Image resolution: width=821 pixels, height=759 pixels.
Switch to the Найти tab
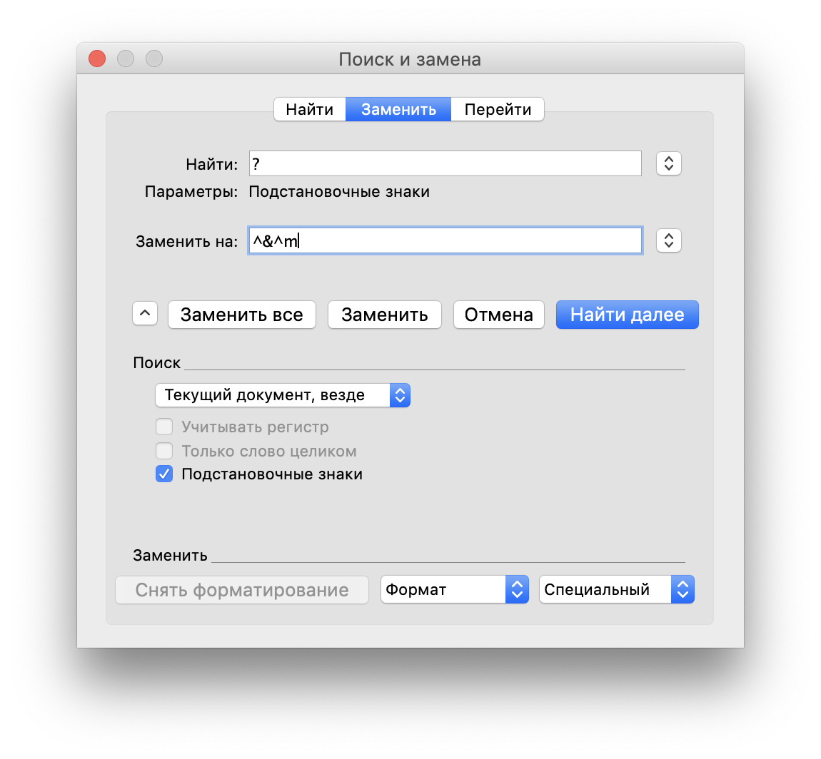309,109
